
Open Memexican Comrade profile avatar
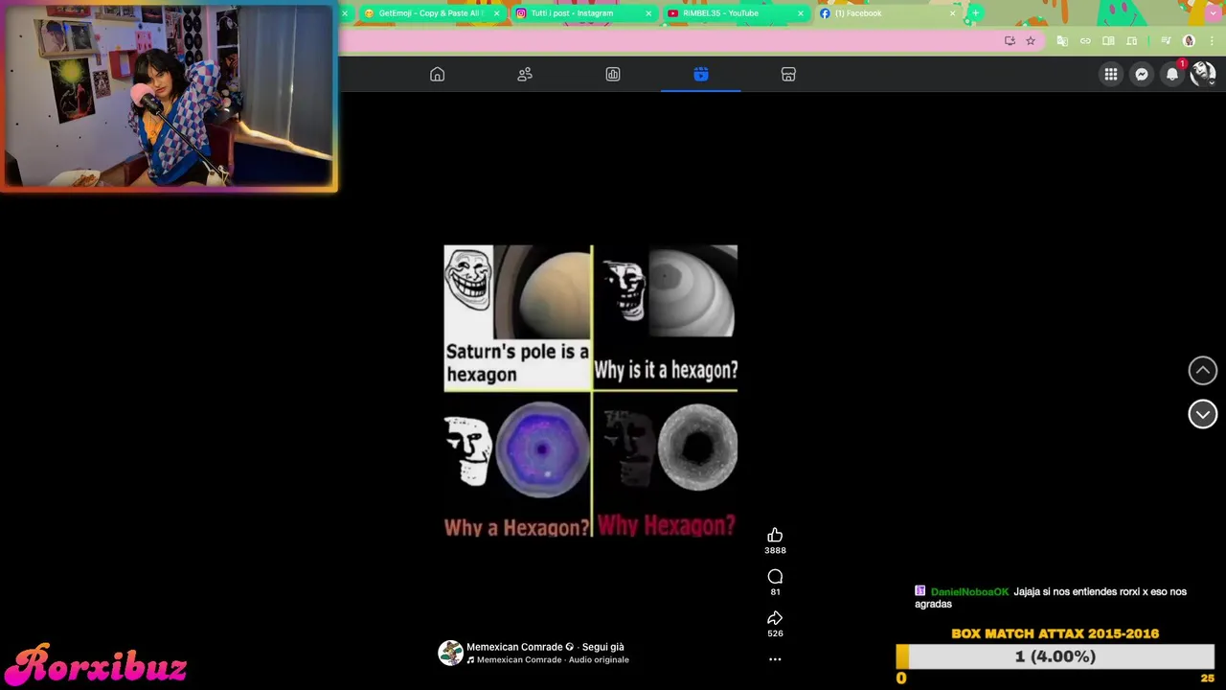click(450, 654)
